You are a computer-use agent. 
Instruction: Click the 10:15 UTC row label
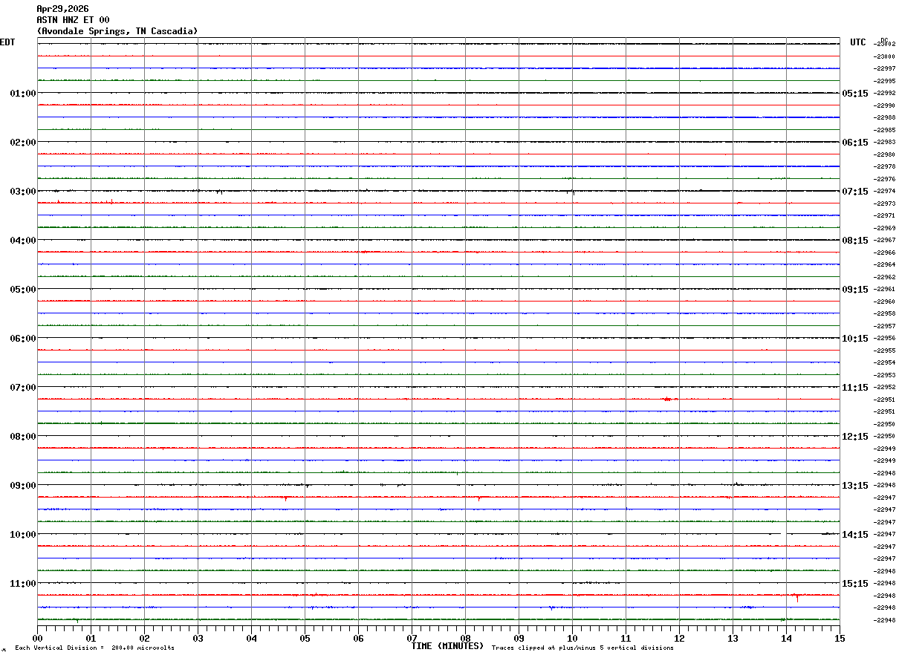click(x=855, y=339)
